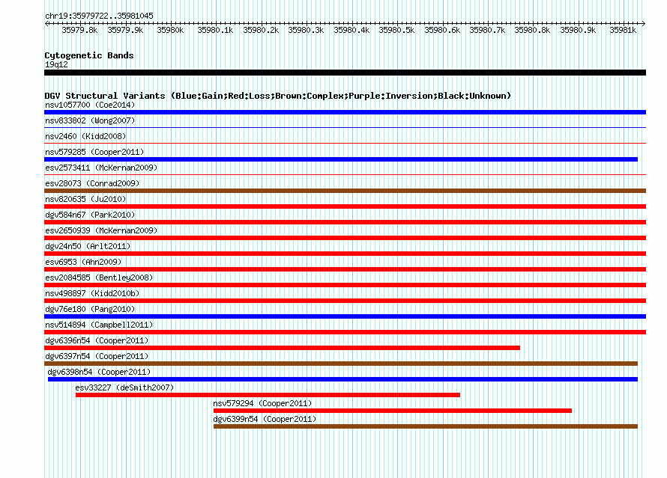Click the nsv1057700 (Coe2014) blue gain bar
Image resolution: width=667 pixels, height=478 pixels.
(x=345, y=112)
